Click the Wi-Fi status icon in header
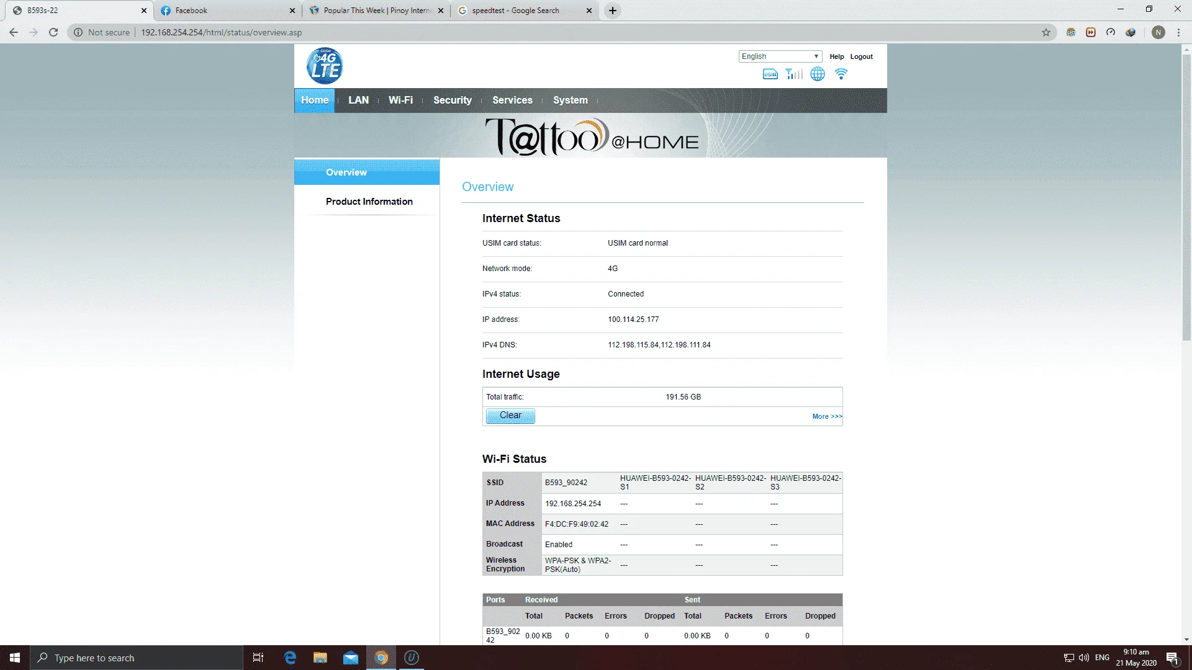 click(841, 74)
